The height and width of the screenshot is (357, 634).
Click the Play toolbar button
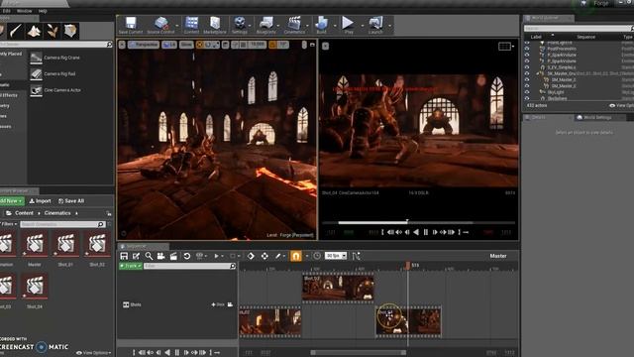348,25
